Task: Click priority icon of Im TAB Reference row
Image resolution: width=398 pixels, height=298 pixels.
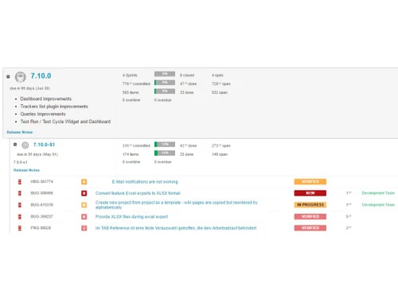Action: (x=20, y=228)
